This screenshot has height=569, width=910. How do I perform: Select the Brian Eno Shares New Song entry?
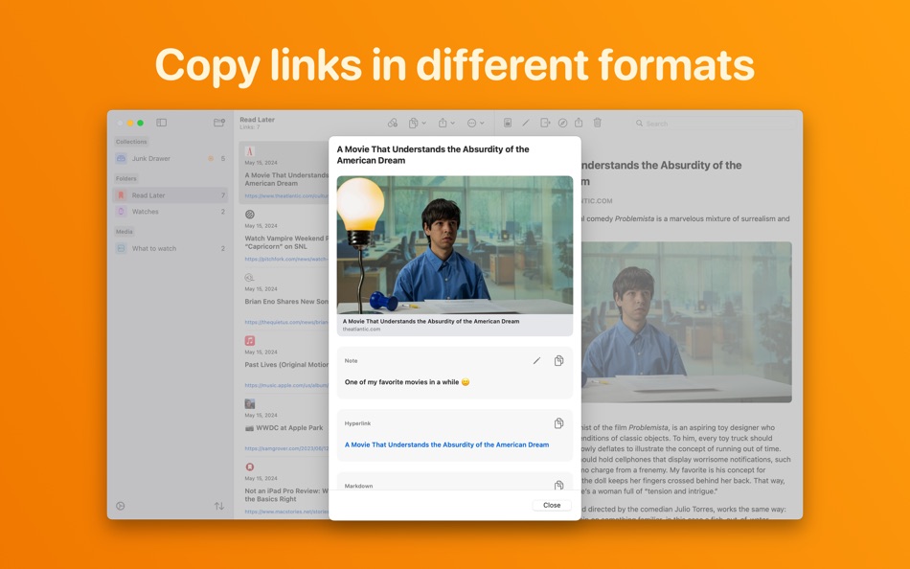coord(284,300)
